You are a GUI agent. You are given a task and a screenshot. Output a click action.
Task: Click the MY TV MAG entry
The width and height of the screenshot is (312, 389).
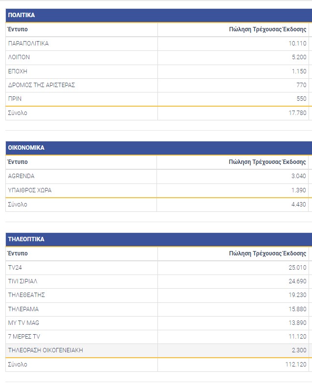pos(24,323)
